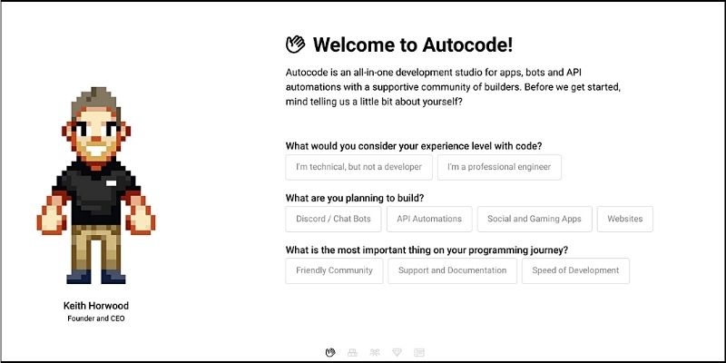Pick the API Automations option
Image resolution: width=726 pixels, height=363 pixels.
429,219
